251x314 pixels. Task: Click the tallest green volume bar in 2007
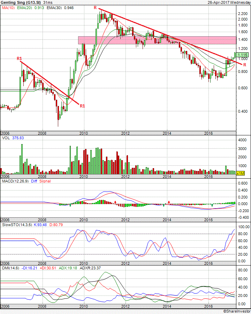(x=22, y=159)
